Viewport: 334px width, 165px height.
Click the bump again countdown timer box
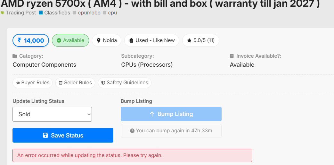171,131
